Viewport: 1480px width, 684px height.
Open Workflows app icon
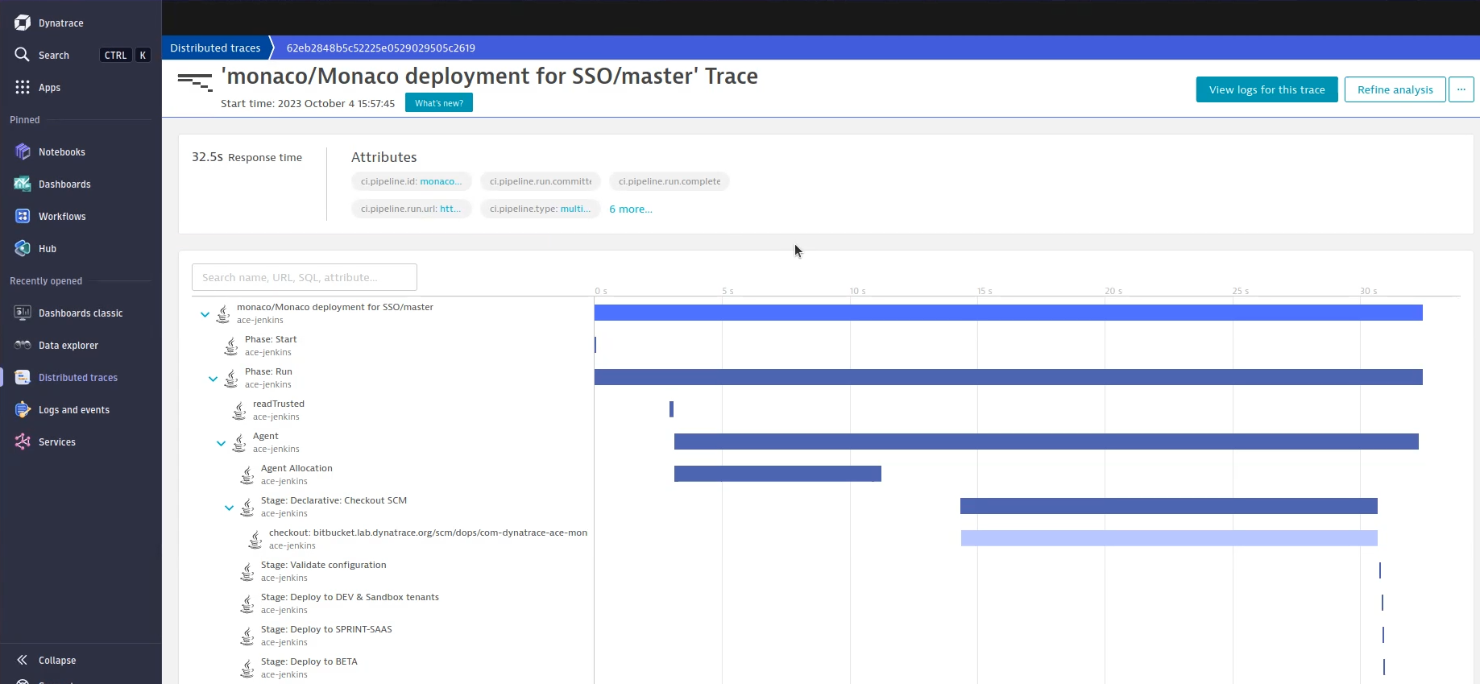(23, 216)
